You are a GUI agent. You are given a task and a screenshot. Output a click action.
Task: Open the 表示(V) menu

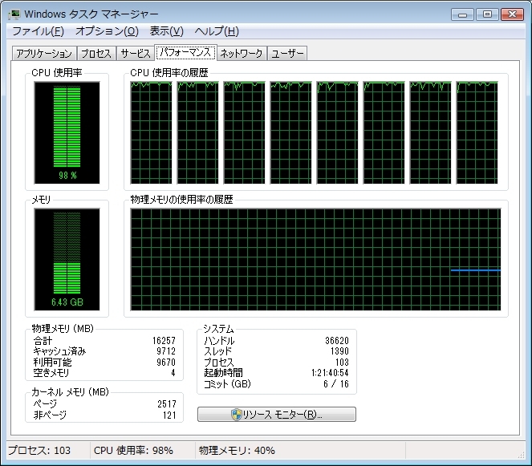click(x=167, y=31)
